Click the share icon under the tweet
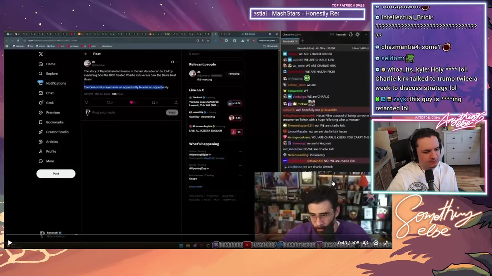The image size is (492, 276). (176, 103)
